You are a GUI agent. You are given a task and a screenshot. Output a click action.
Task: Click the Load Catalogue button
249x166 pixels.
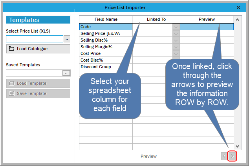pyautogui.click(x=38, y=49)
